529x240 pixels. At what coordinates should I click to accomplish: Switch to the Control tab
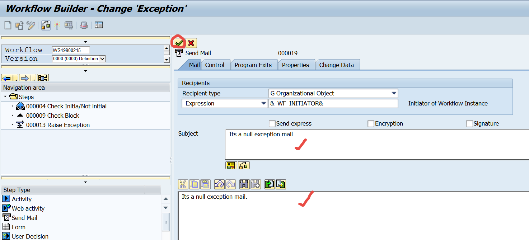(x=216, y=65)
